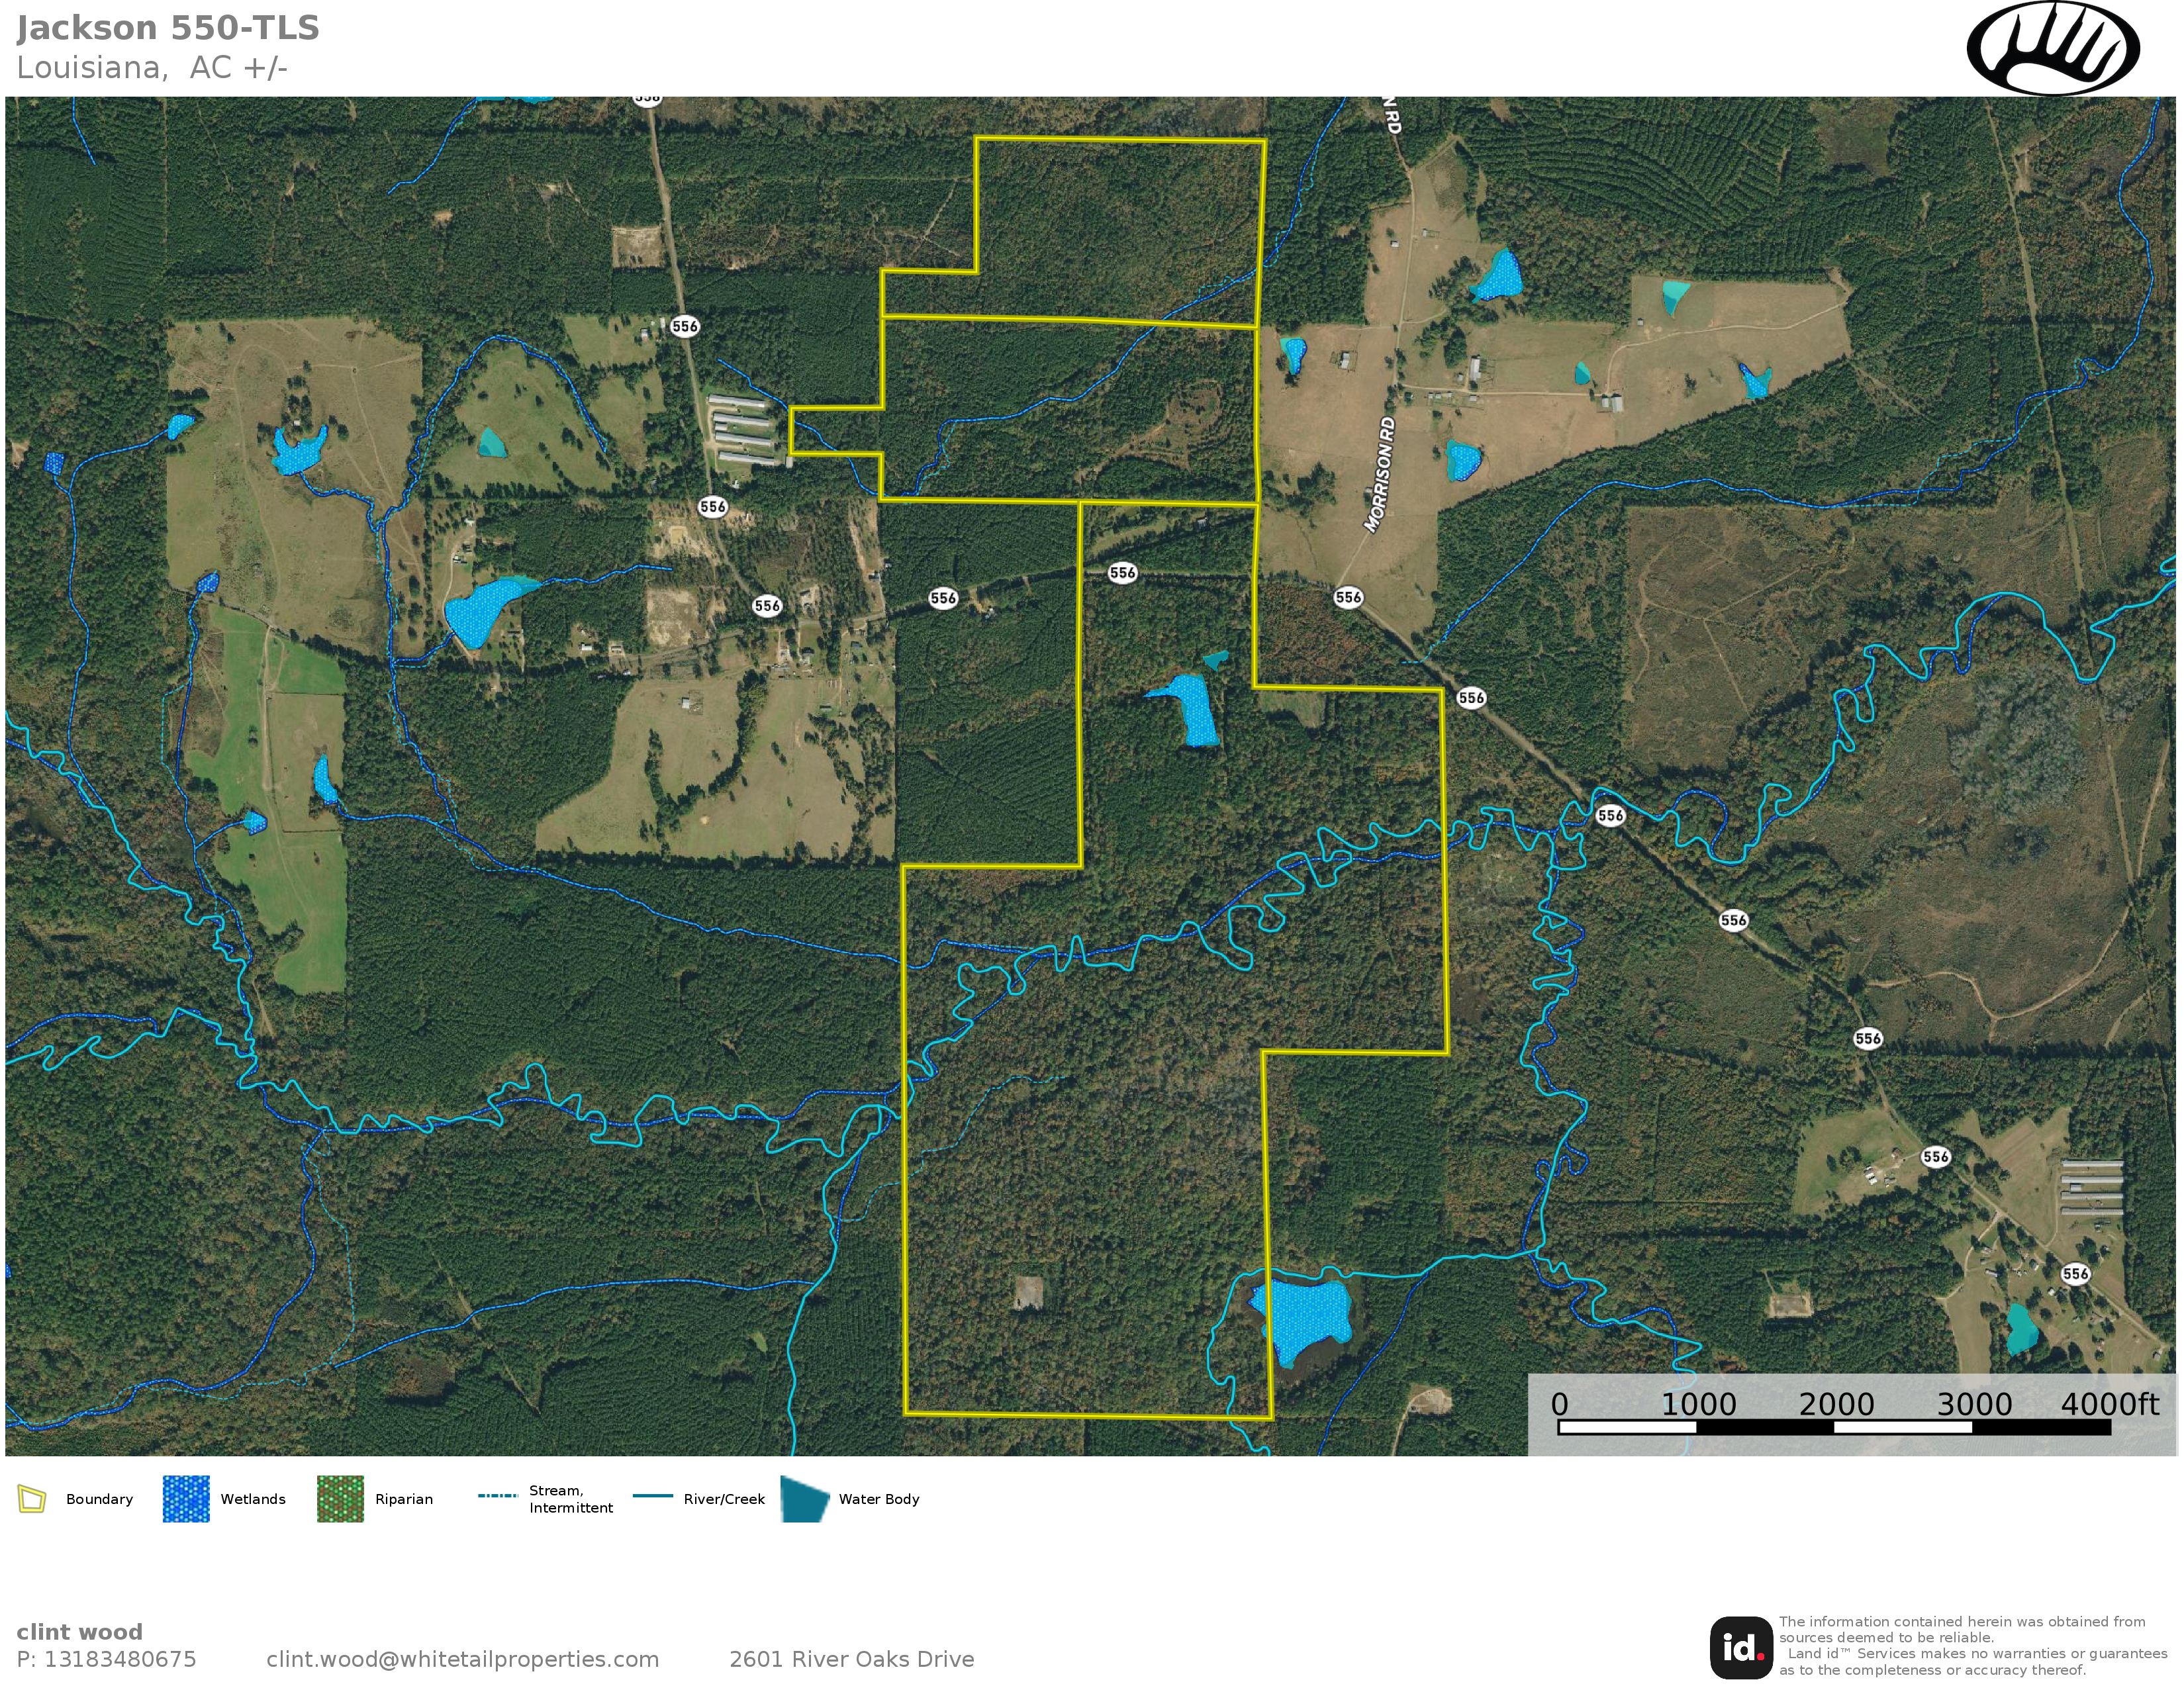Click the Jackson 550-TLS title
This screenshot has height=1688, width=2184.
pyautogui.click(x=168, y=28)
